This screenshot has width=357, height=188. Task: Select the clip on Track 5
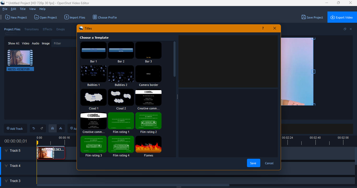tap(51, 153)
